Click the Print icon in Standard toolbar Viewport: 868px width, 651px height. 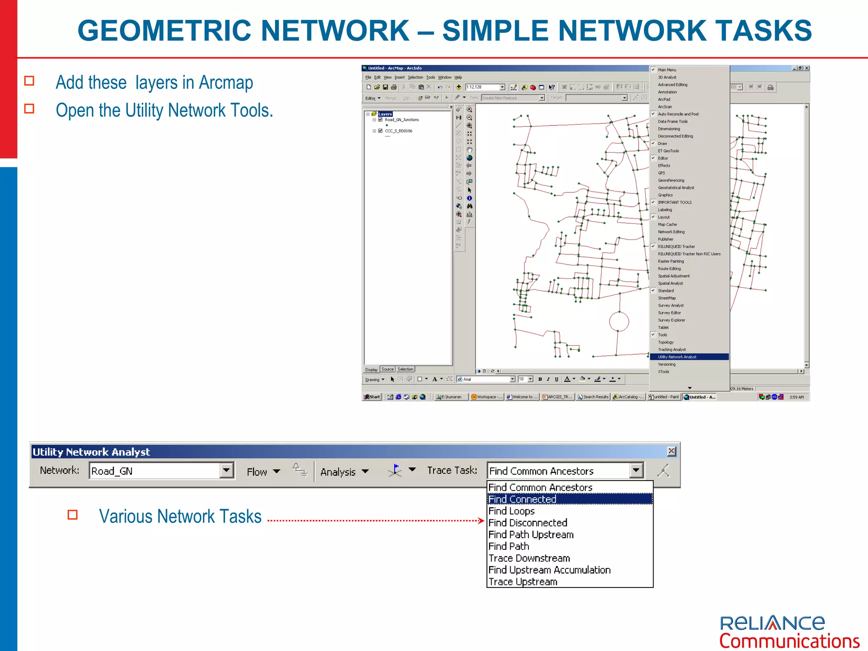pos(394,87)
